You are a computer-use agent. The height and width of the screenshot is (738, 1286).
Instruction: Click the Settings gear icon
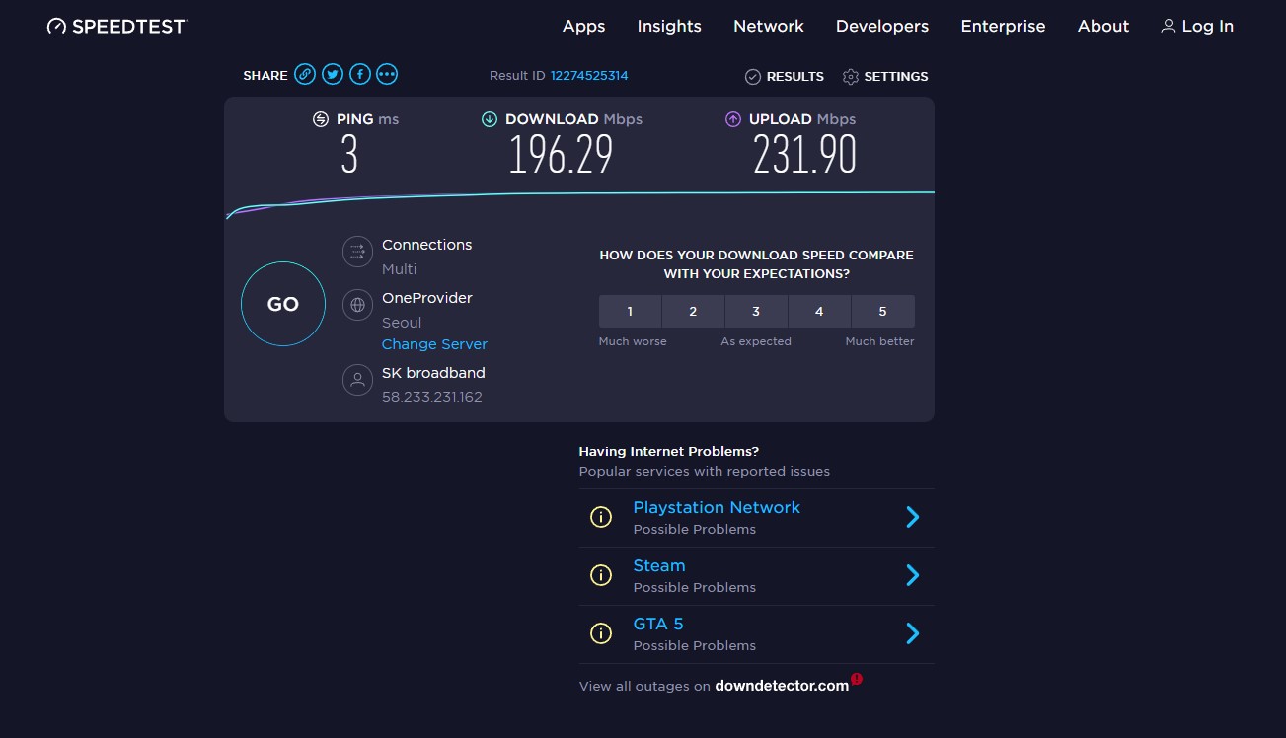coord(851,76)
